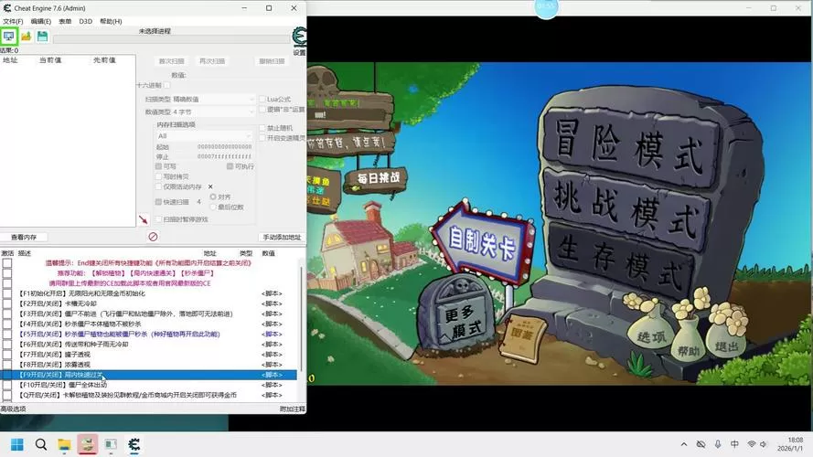Click 附加注释 at the bottom right
813x457 pixels.
[x=293, y=409]
